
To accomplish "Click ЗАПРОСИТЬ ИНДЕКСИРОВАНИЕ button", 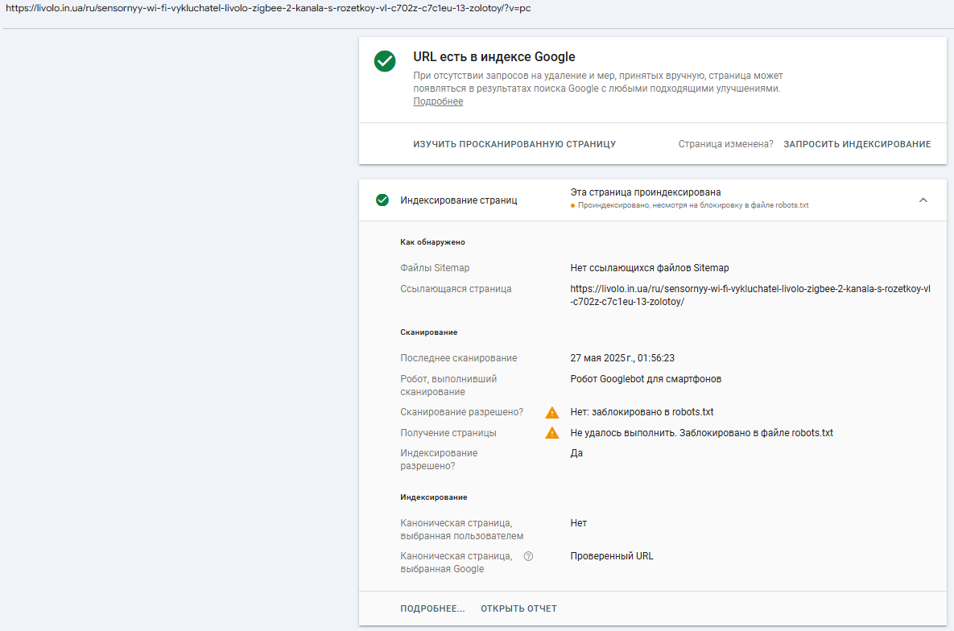I will click(x=857, y=144).
